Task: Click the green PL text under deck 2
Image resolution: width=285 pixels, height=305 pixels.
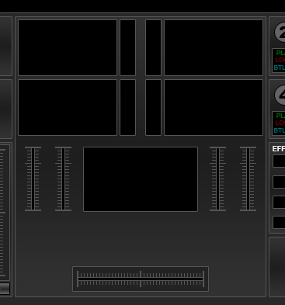Action: tap(280, 53)
